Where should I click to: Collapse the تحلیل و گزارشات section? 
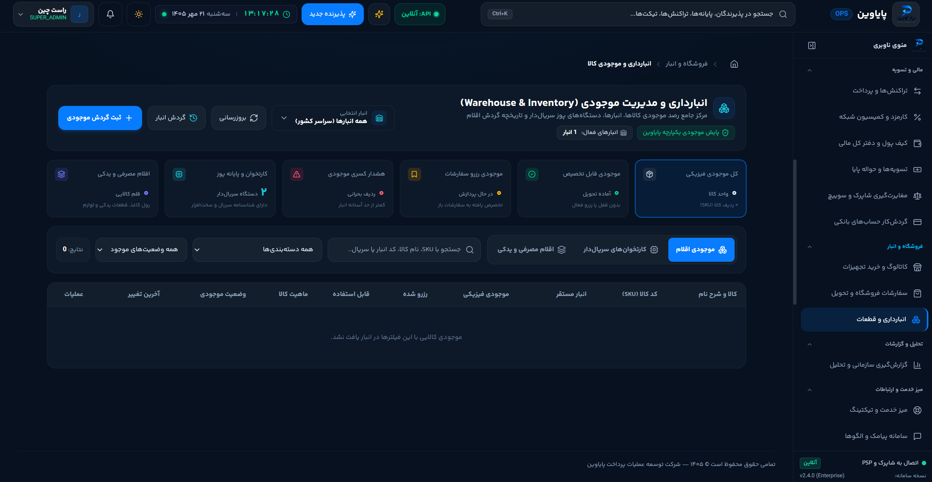tap(809, 344)
